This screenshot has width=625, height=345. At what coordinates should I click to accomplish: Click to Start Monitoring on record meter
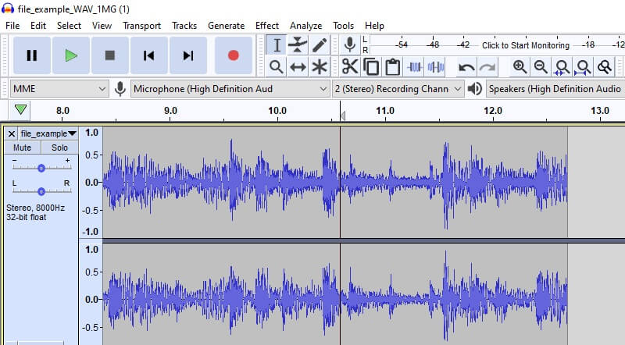tap(525, 45)
